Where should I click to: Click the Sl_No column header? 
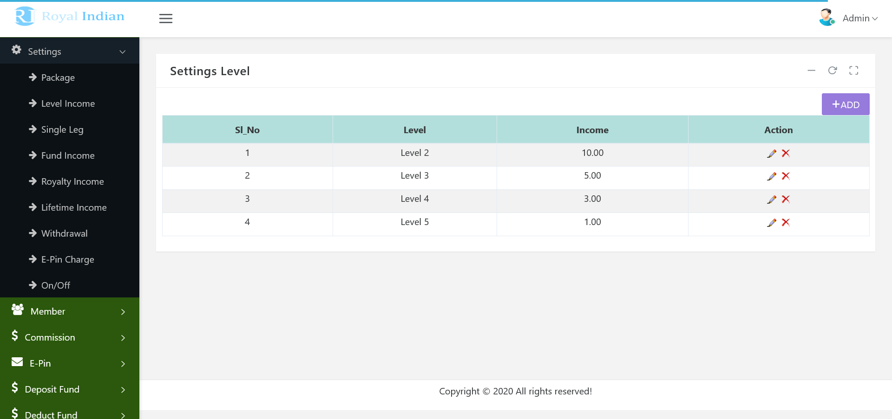247,130
